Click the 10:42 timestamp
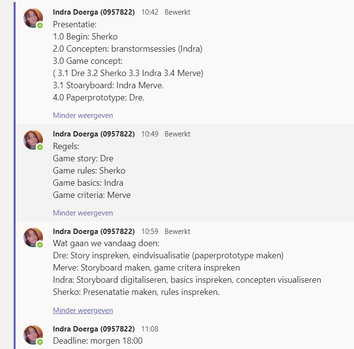The height and width of the screenshot is (349, 354). coord(150,12)
